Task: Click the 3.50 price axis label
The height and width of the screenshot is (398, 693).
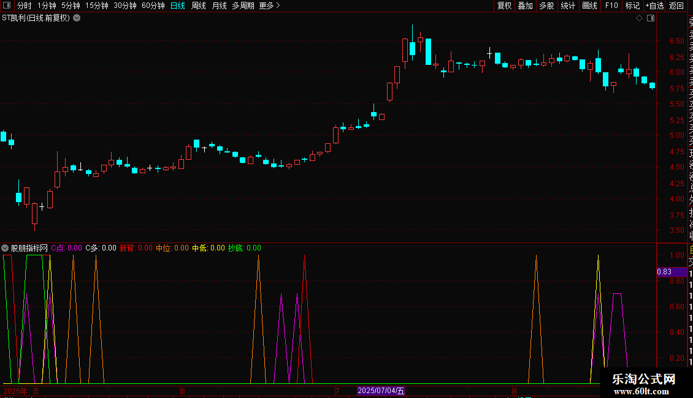Action: [x=676, y=230]
